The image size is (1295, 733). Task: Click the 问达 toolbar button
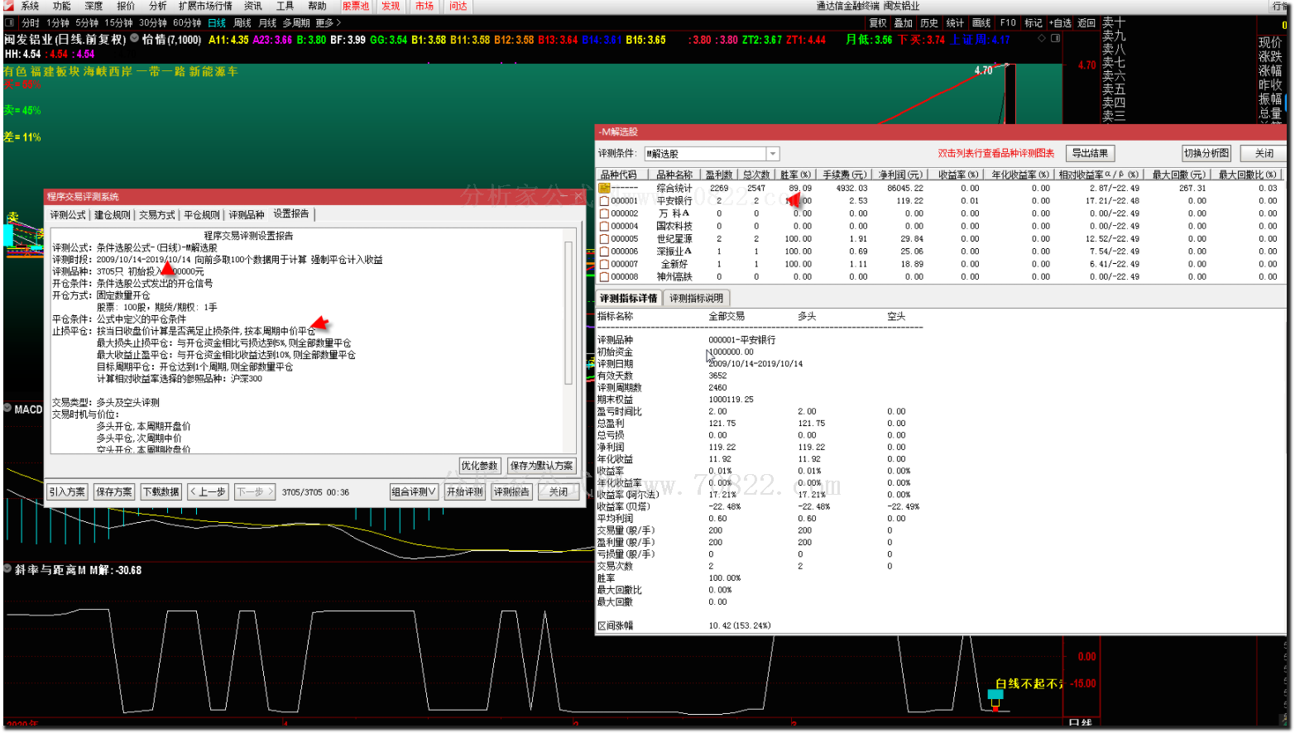(x=458, y=6)
